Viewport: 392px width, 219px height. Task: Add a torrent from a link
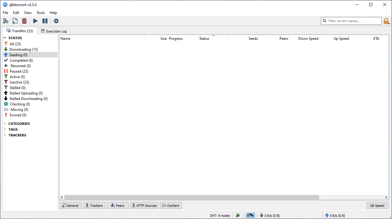pos(5,21)
